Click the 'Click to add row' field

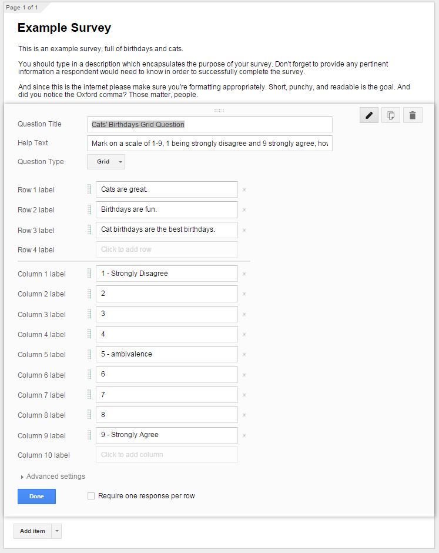click(166, 250)
